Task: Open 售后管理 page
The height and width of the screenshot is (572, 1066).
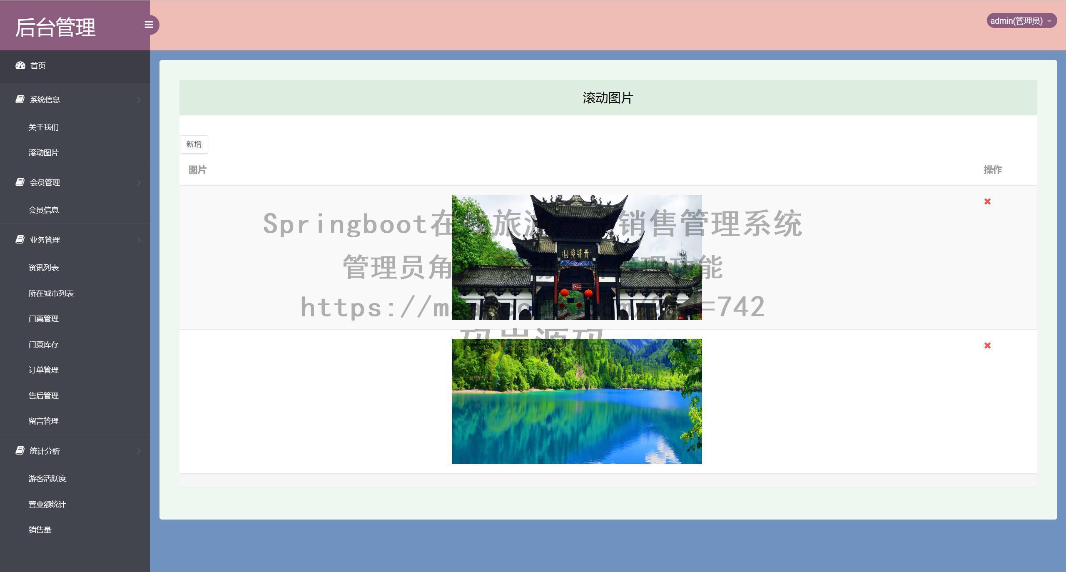Action: [x=43, y=395]
